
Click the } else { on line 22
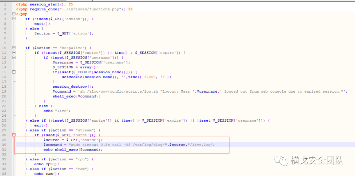click(x=43, y=106)
